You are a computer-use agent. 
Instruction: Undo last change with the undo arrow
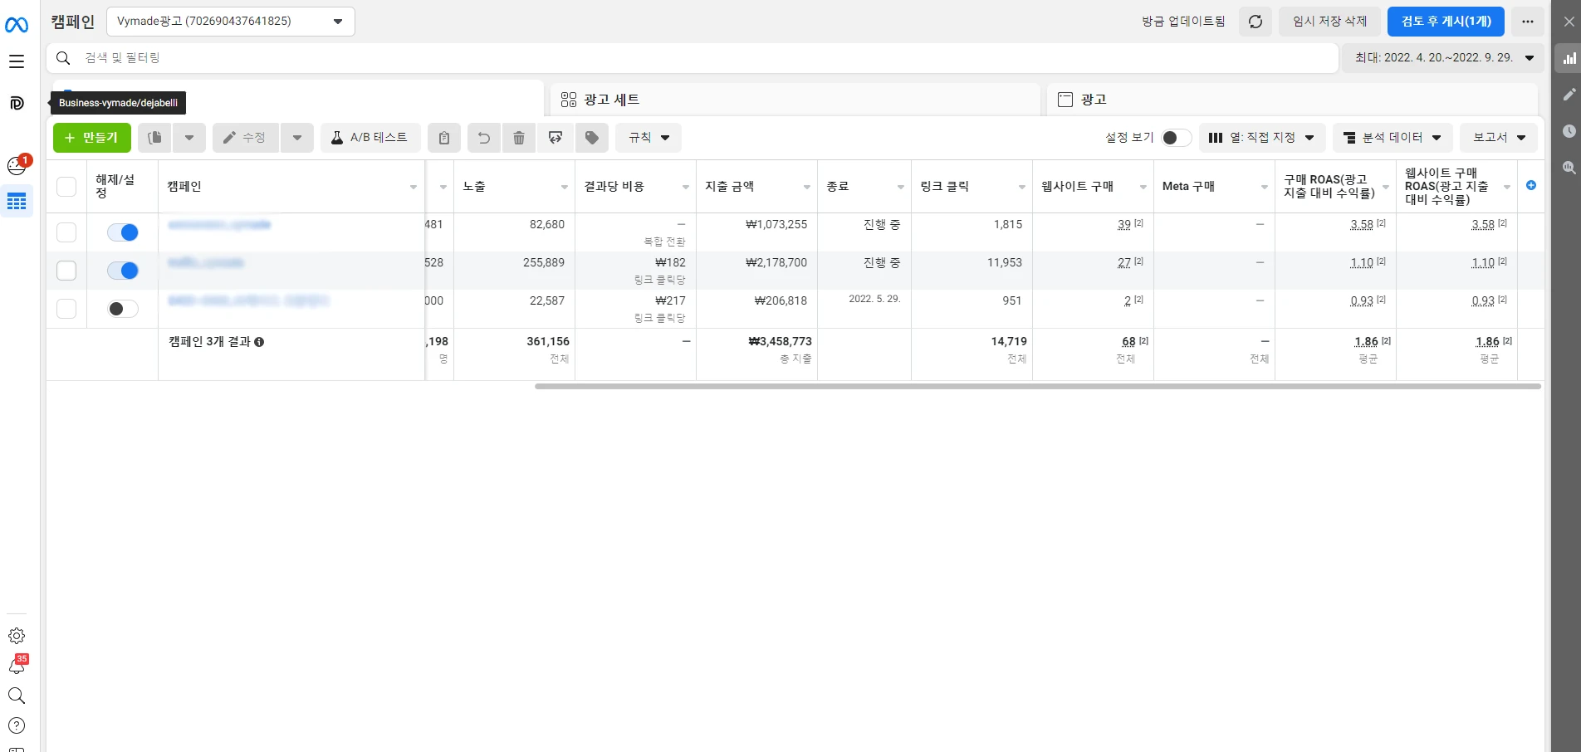pos(484,137)
